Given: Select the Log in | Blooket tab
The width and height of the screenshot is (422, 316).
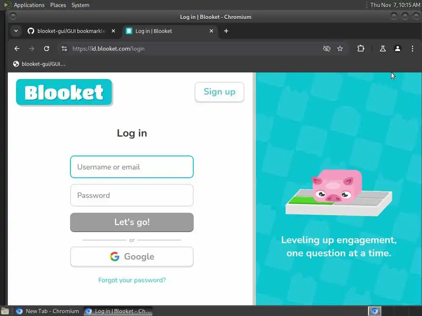Looking at the screenshot, I should pyautogui.click(x=167, y=31).
